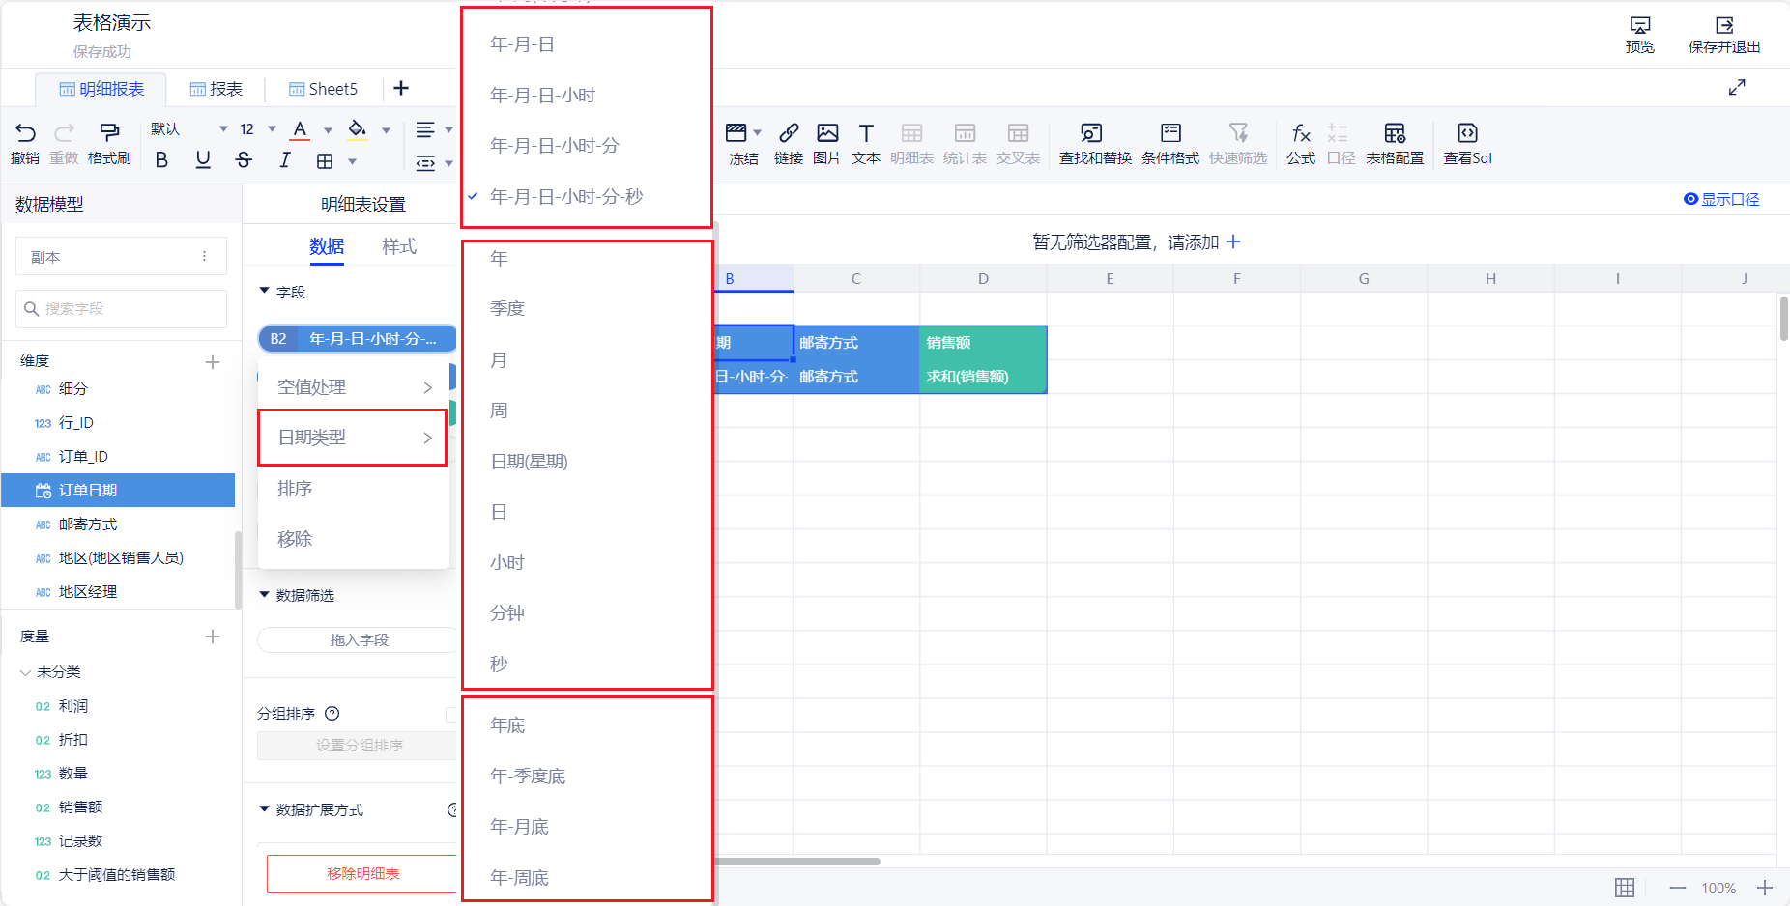Toggle the 分组排序 checkbox
The height and width of the screenshot is (906, 1790).
450,714
